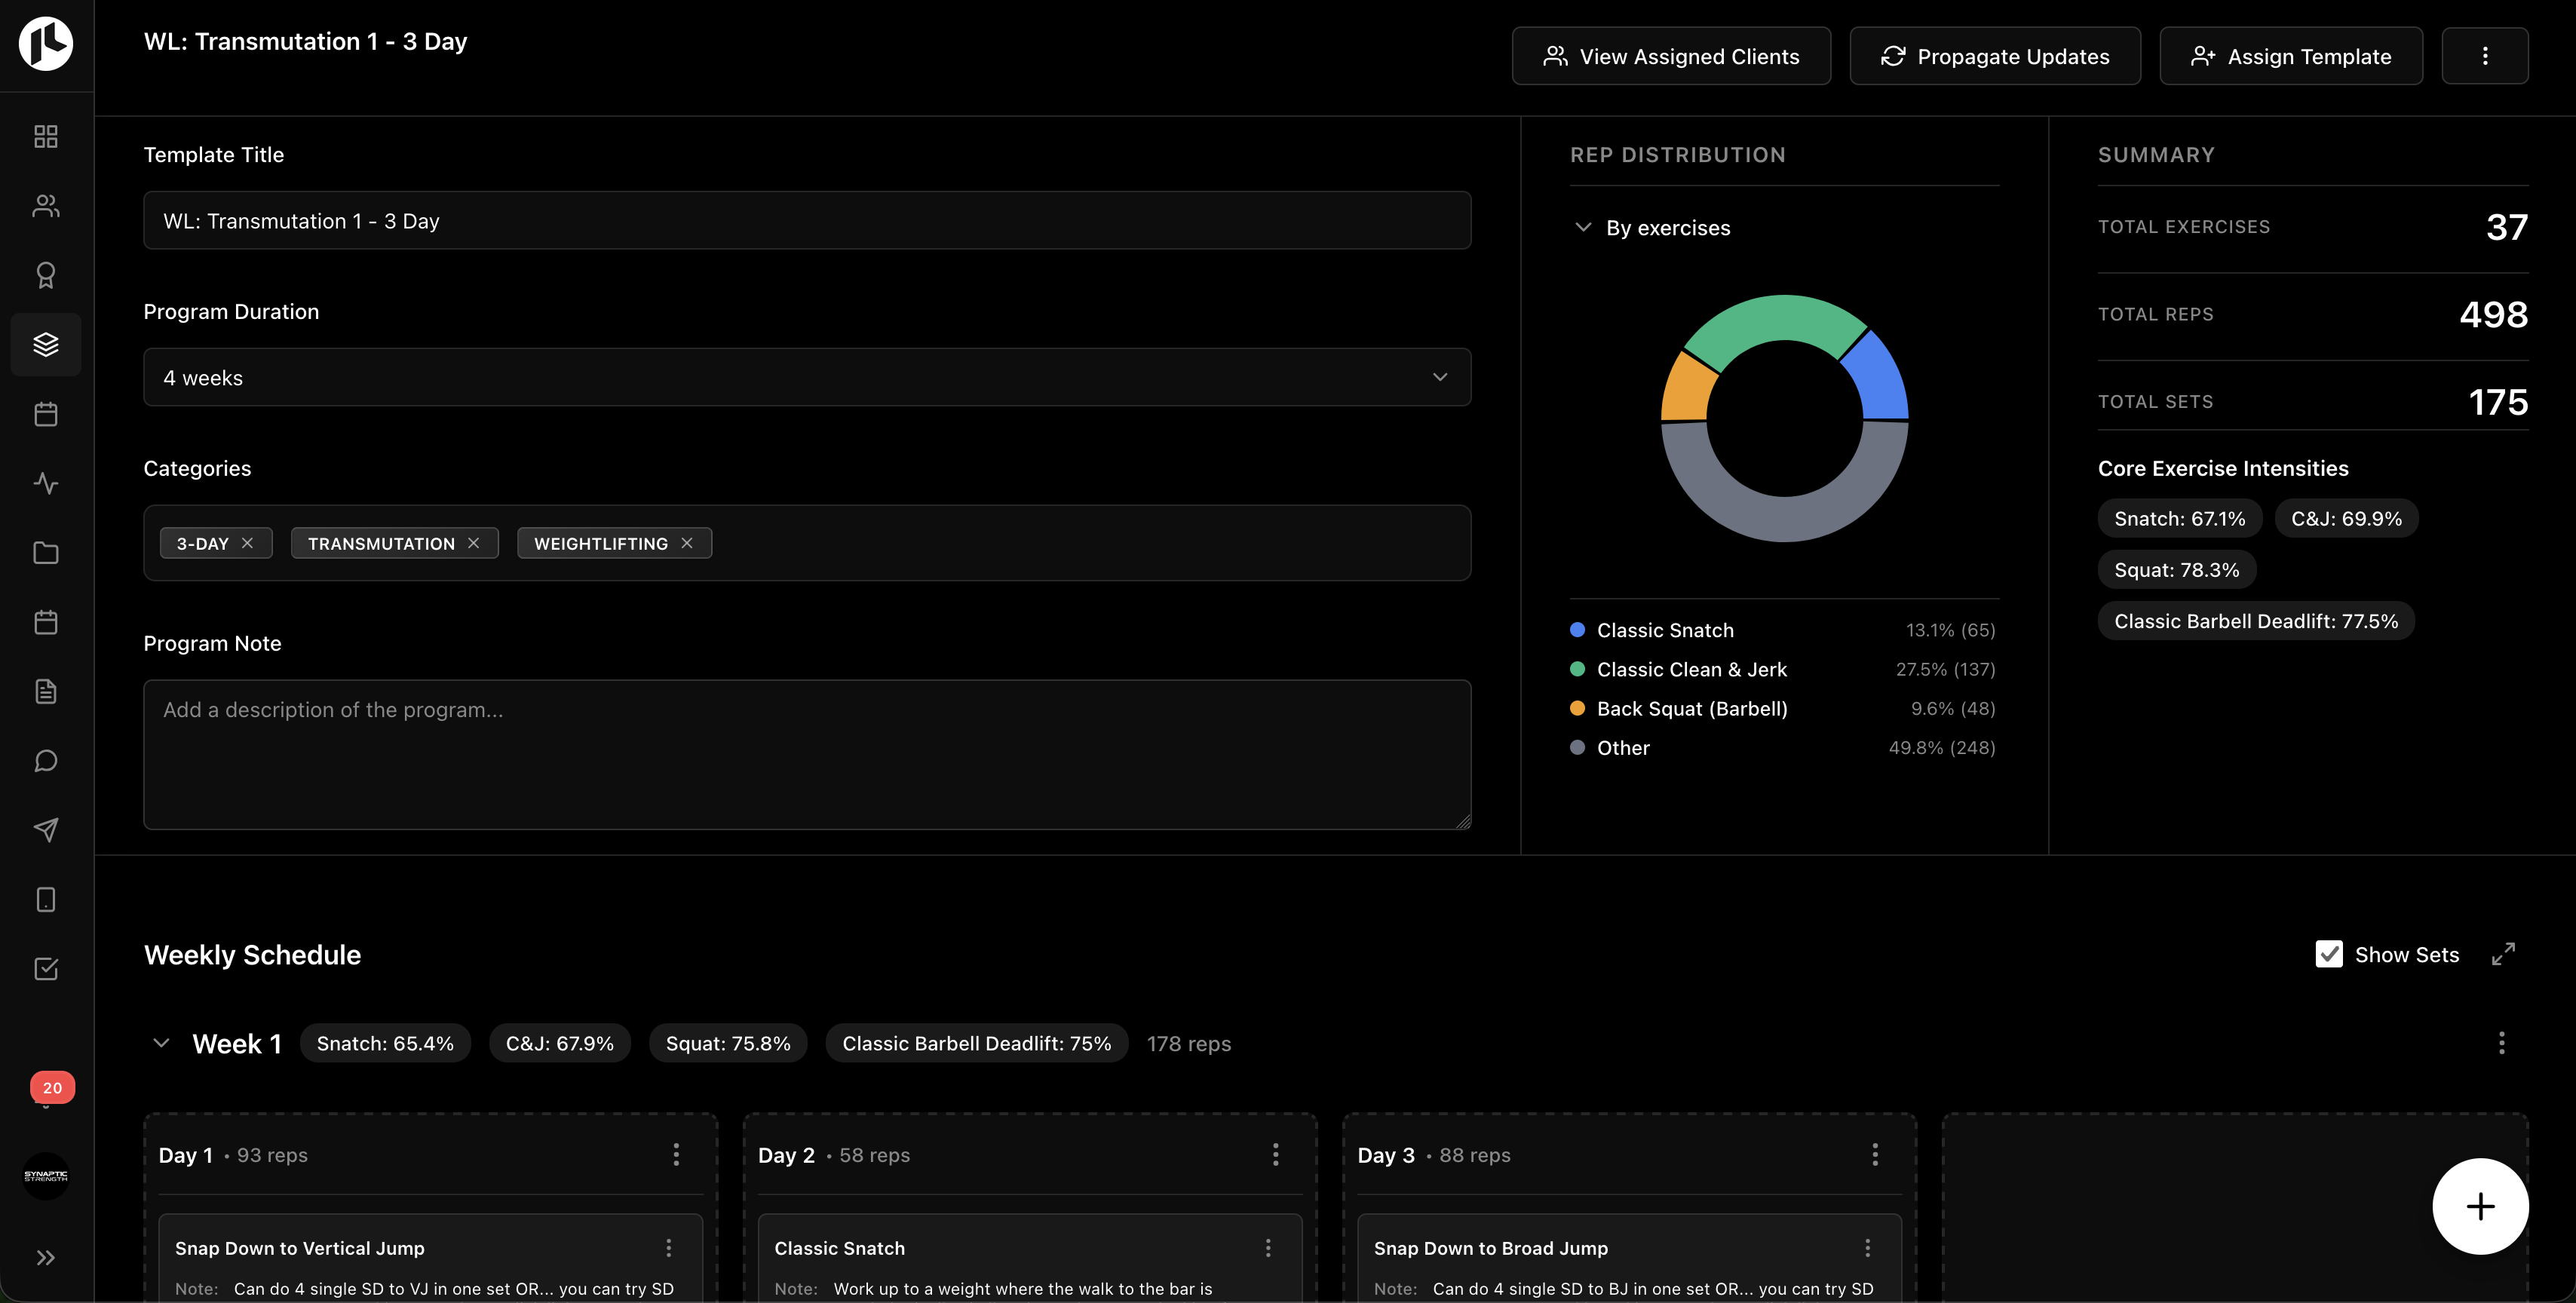
Task: Select Other legend row
Action: [x=1783, y=747]
